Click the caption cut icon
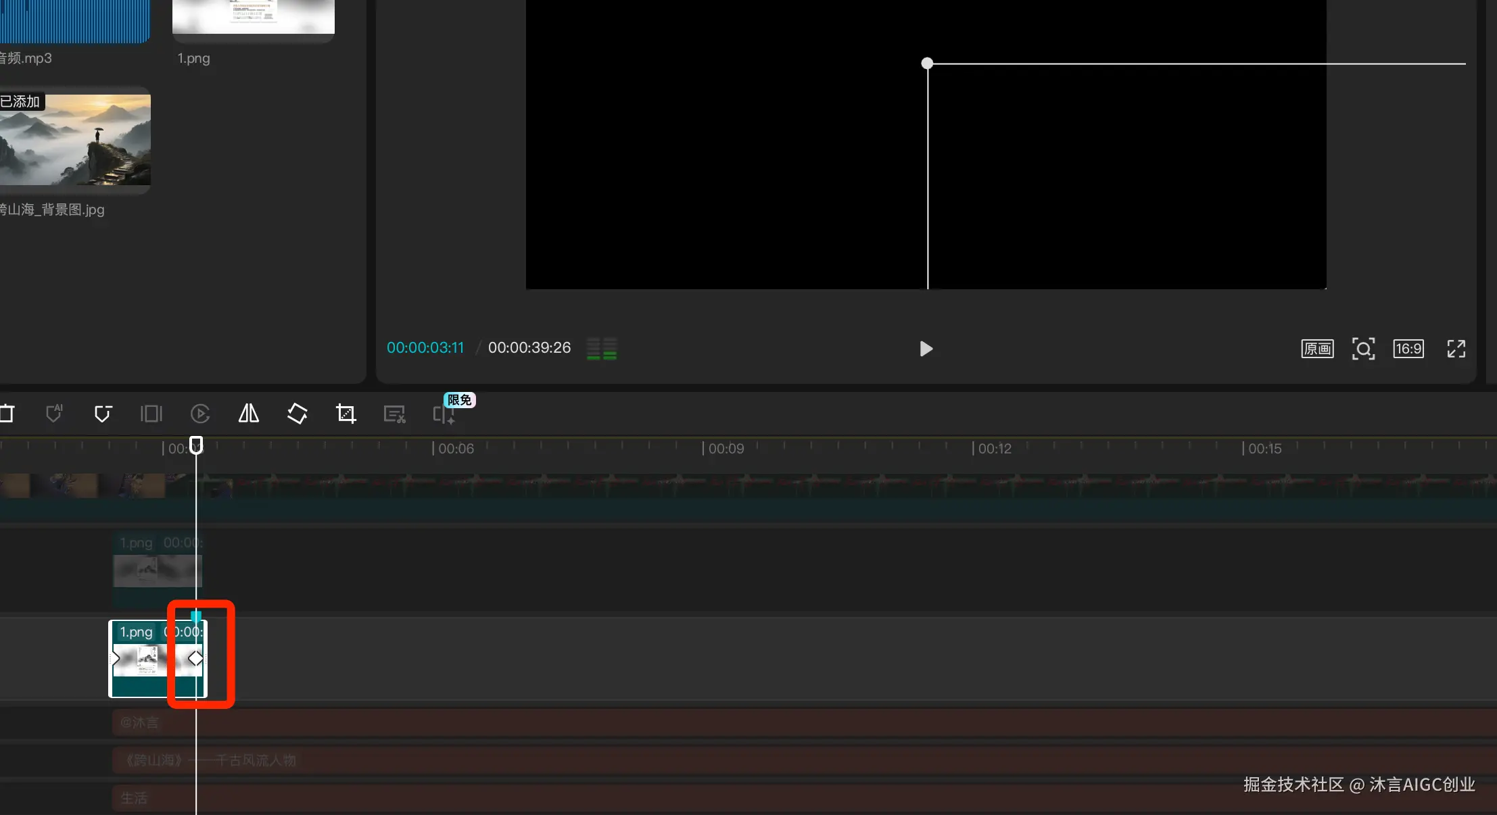This screenshot has width=1497, height=815. 394,414
